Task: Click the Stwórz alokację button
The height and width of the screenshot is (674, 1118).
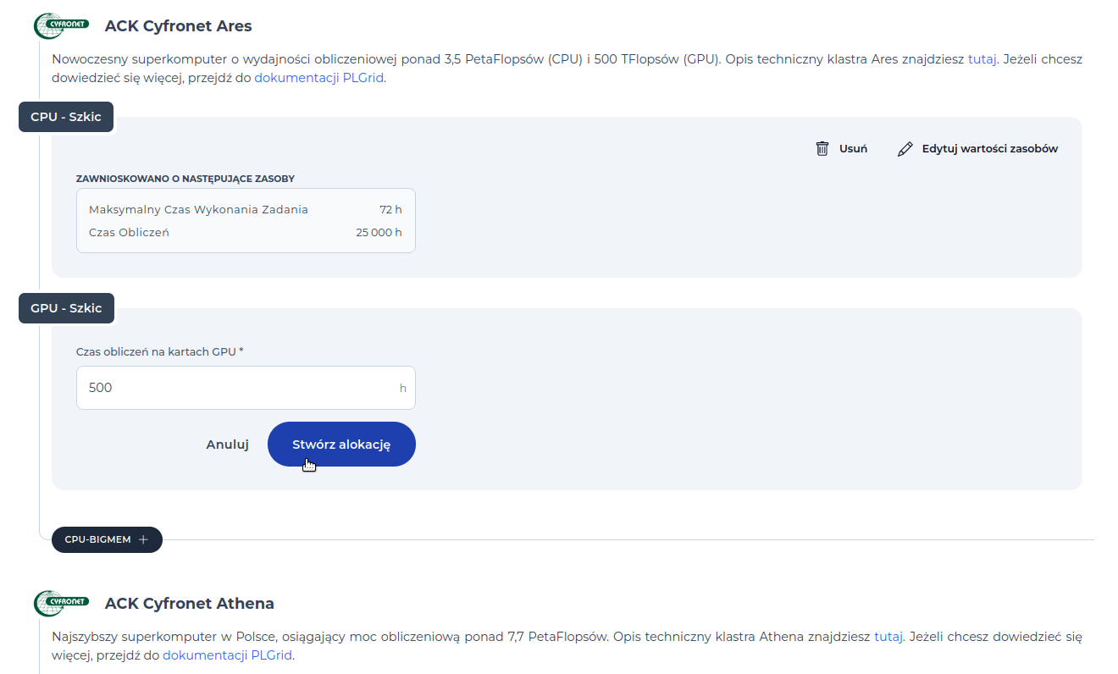Action: pyautogui.click(x=341, y=444)
